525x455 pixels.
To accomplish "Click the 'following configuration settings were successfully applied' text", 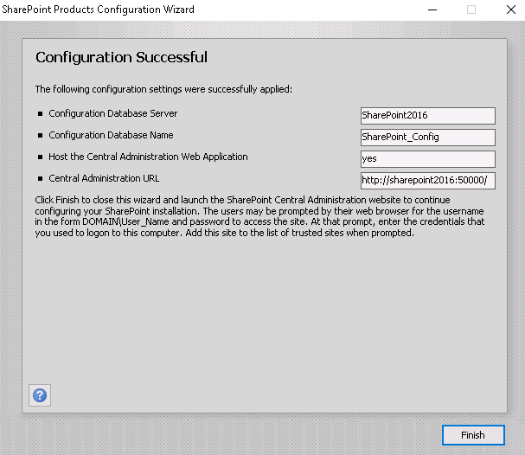I will [163, 89].
